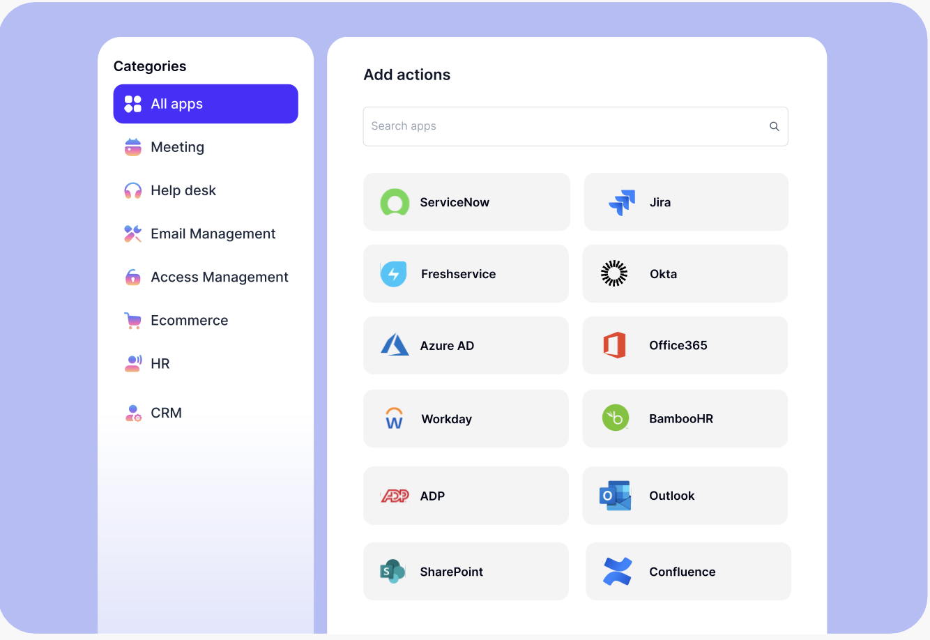Select the Jira app by its name
The image size is (930, 640).
(660, 202)
